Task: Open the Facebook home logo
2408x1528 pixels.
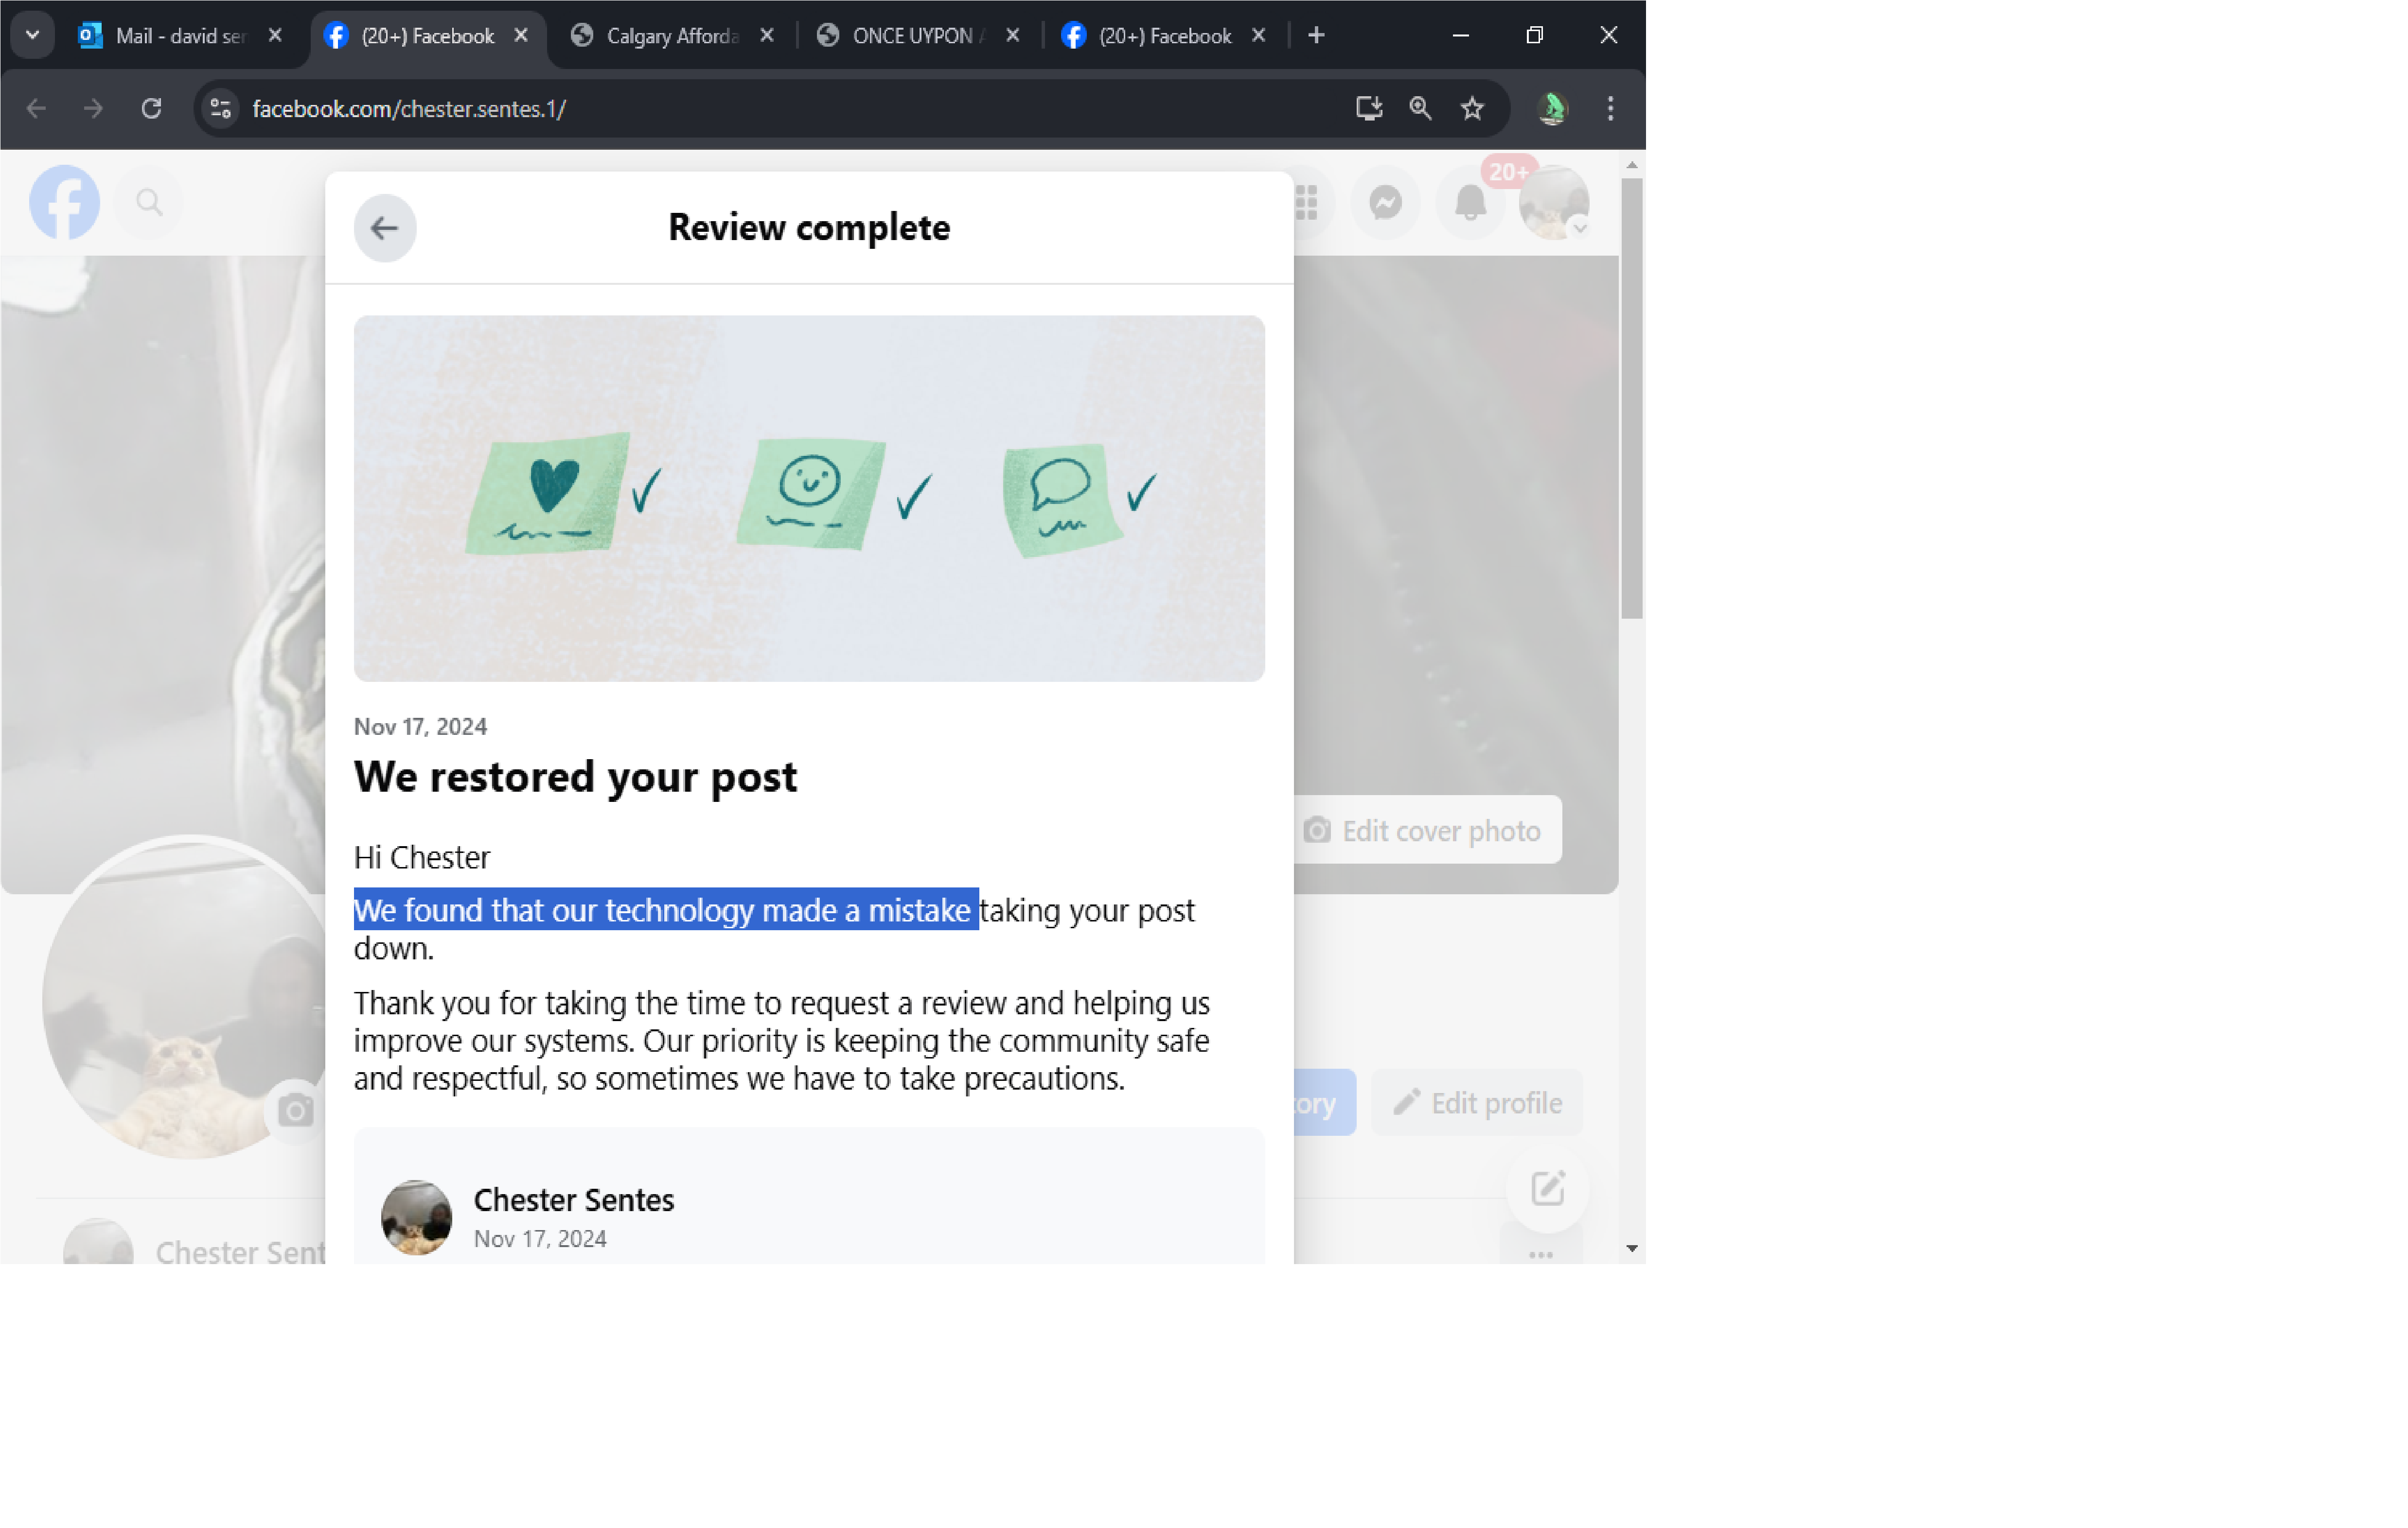Action: click(x=65, y=203)
